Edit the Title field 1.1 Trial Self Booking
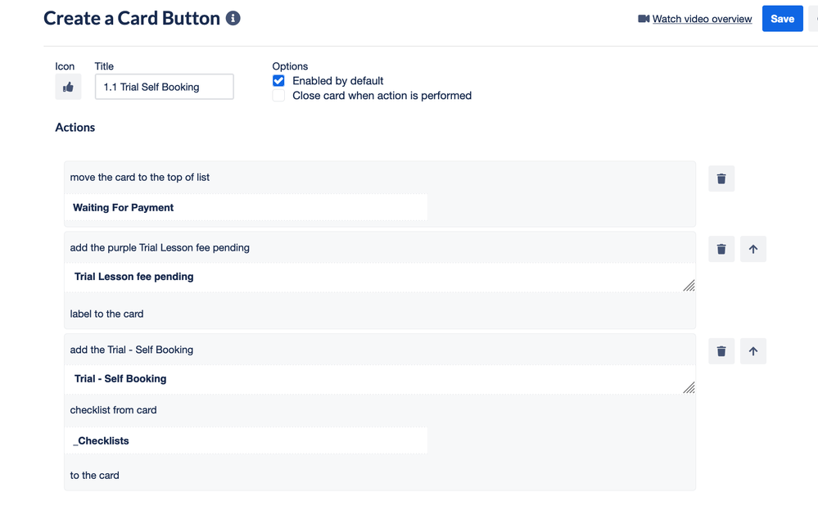Viewport: 818px width, 515px height. 165,87
